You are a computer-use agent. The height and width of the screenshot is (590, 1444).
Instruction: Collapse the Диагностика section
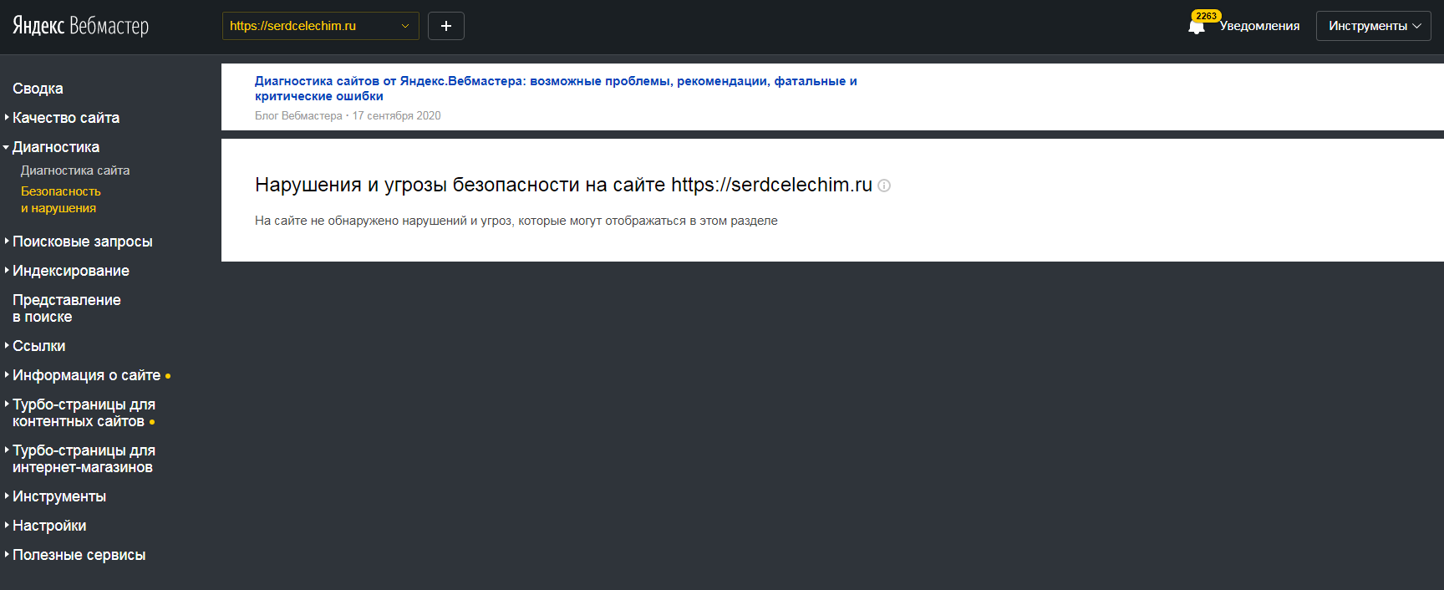pos(56,147)
